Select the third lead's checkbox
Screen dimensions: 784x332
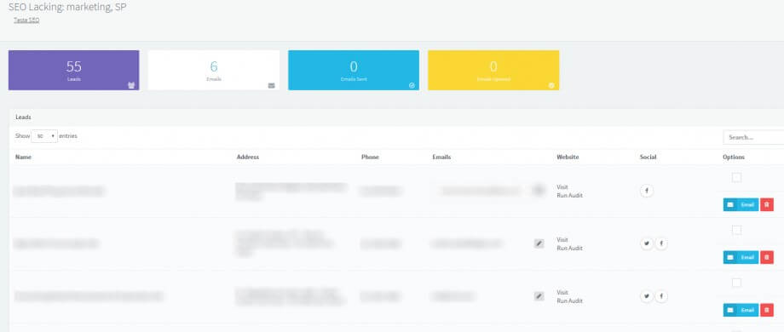click(x=736, y=283)
